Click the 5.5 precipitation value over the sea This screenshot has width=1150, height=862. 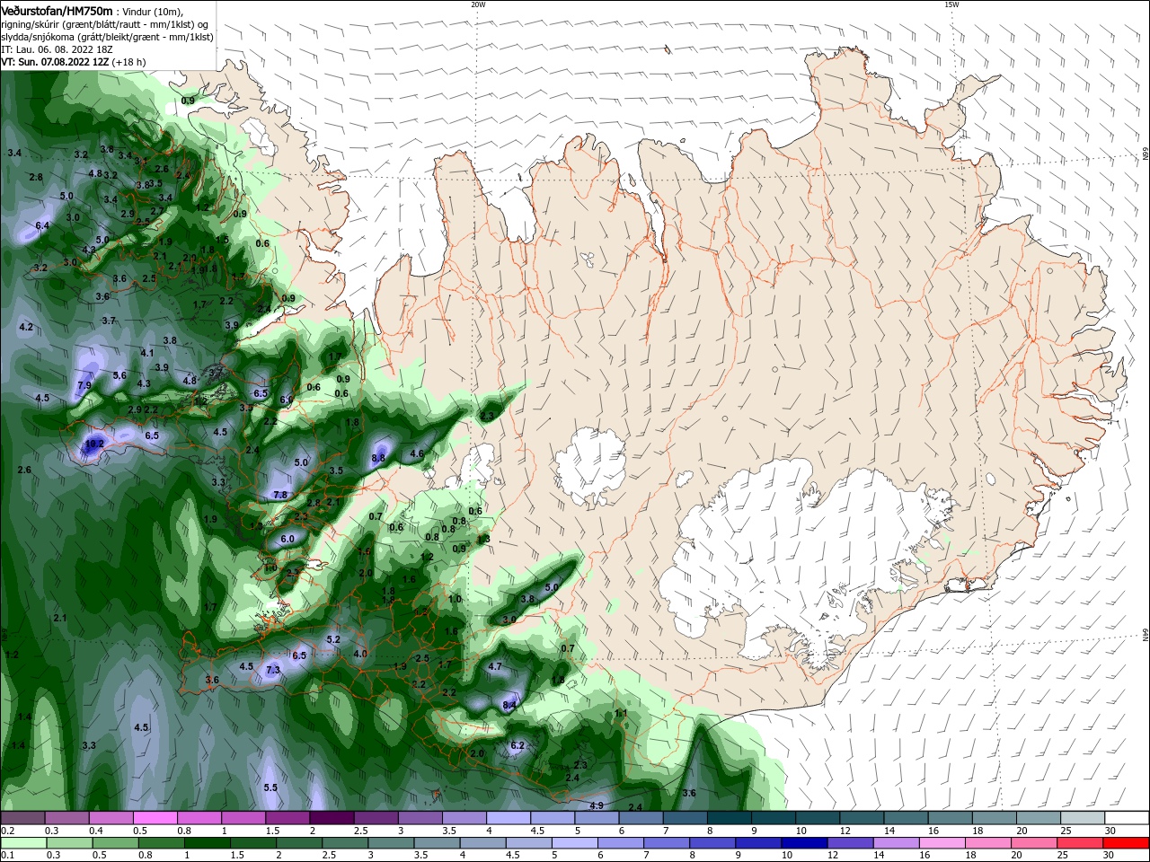[x=270, y=787]
